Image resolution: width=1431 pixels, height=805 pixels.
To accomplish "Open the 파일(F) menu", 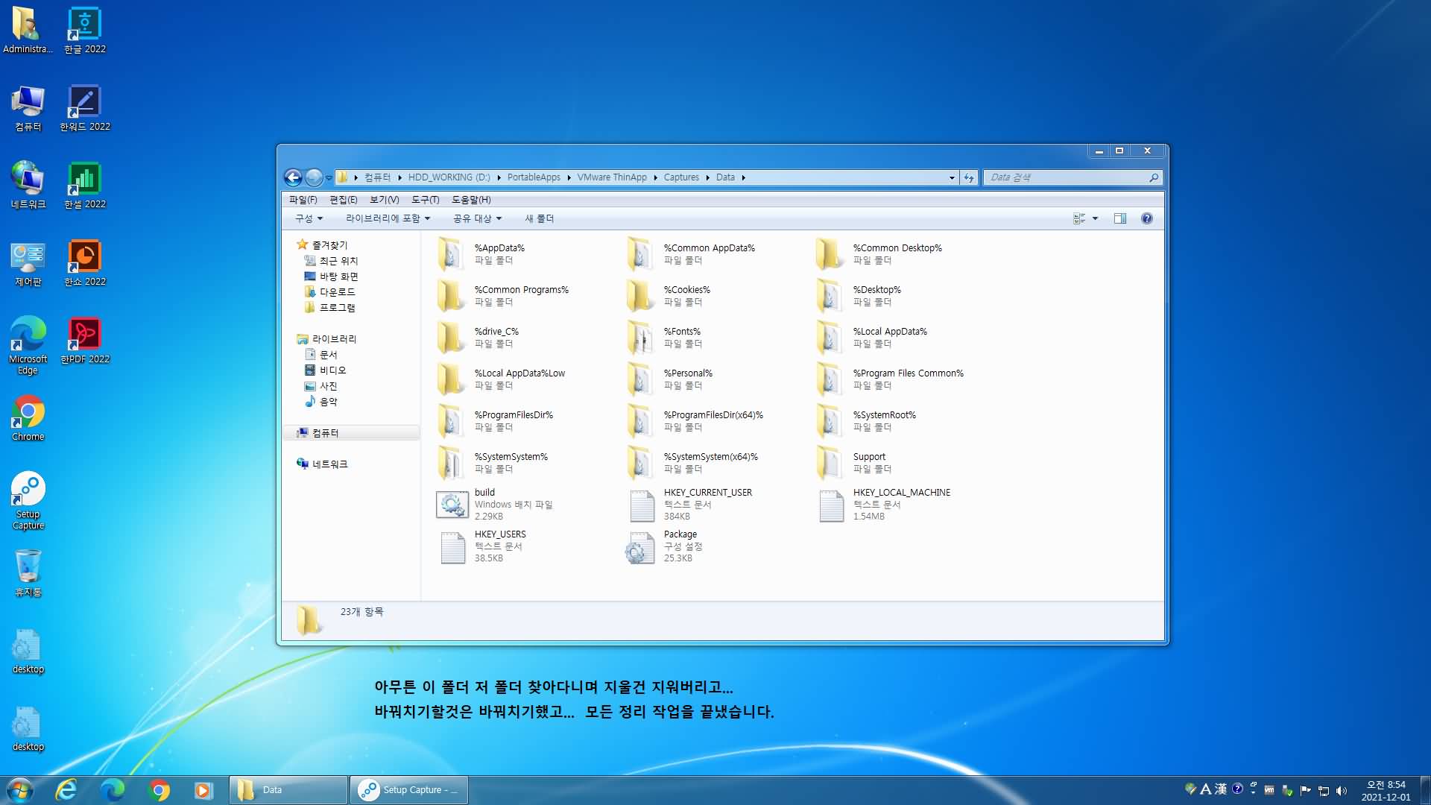I will pyautogui.click(x=303, y=200).
